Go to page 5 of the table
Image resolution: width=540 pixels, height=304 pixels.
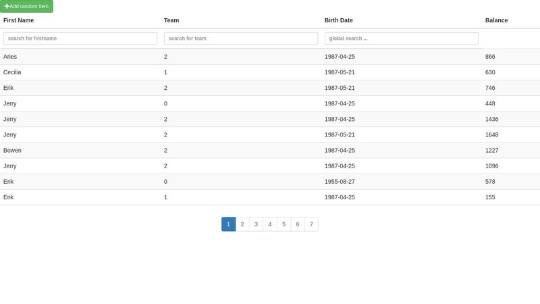click(283, 224)
